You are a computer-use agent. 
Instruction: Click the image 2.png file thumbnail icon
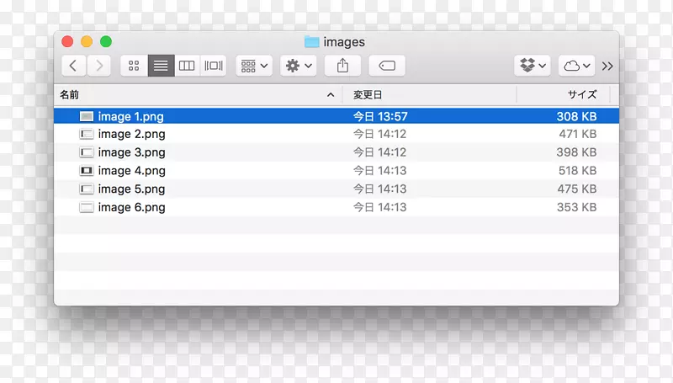click(x=87, y=134)
